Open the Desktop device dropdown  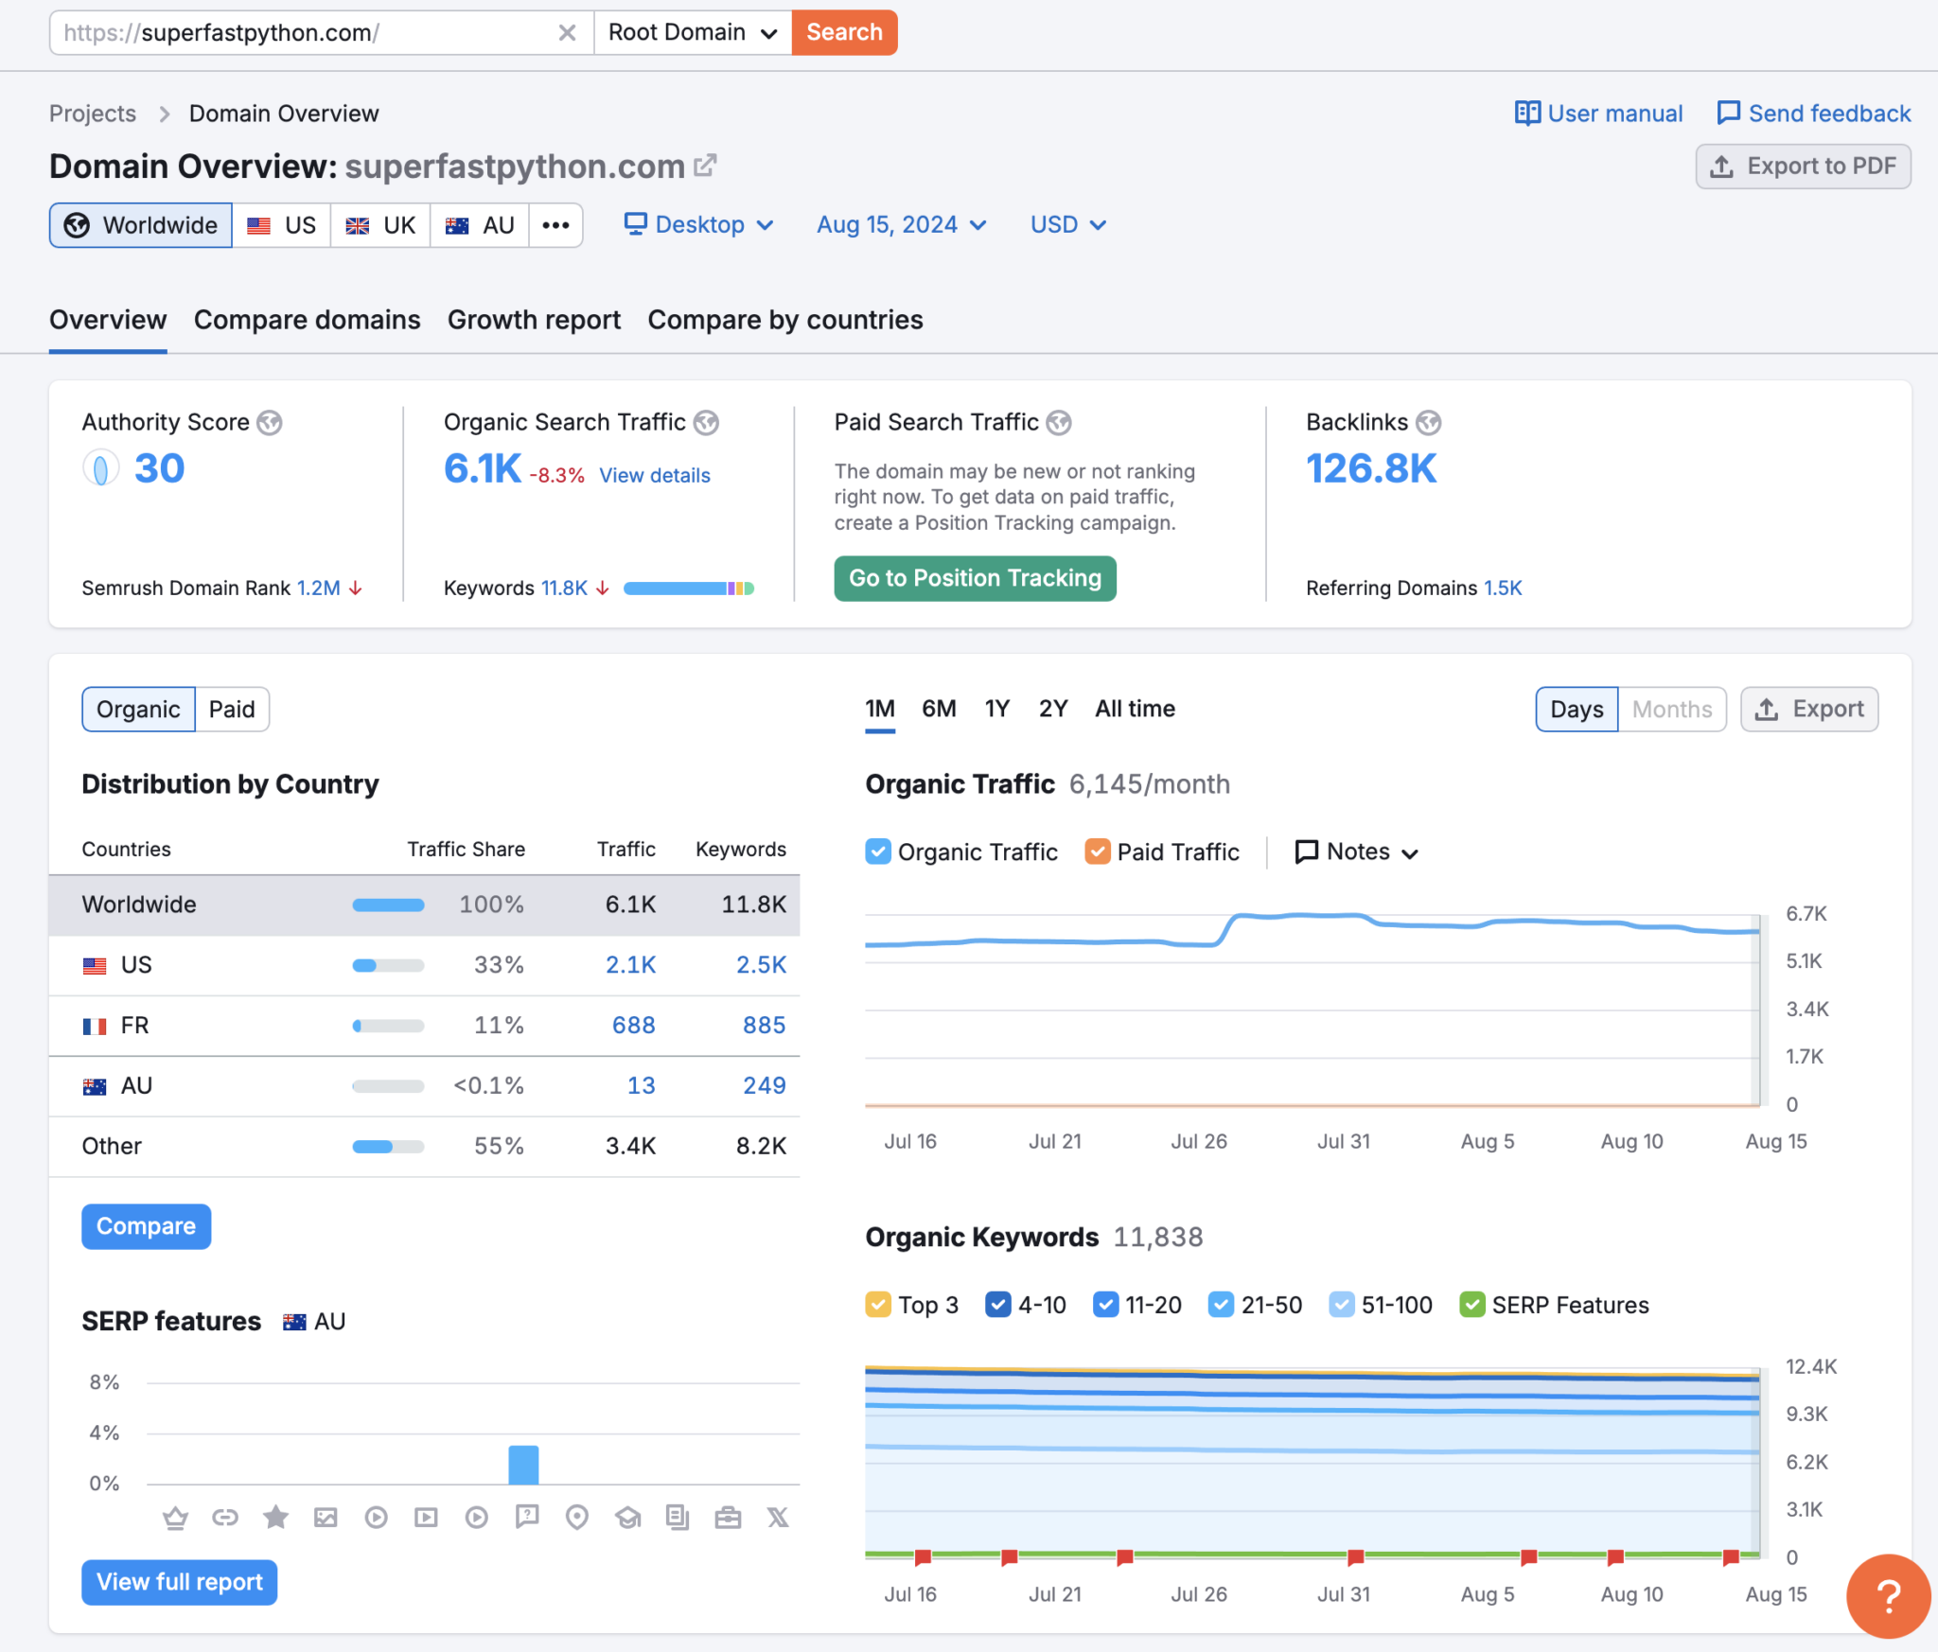698,225
